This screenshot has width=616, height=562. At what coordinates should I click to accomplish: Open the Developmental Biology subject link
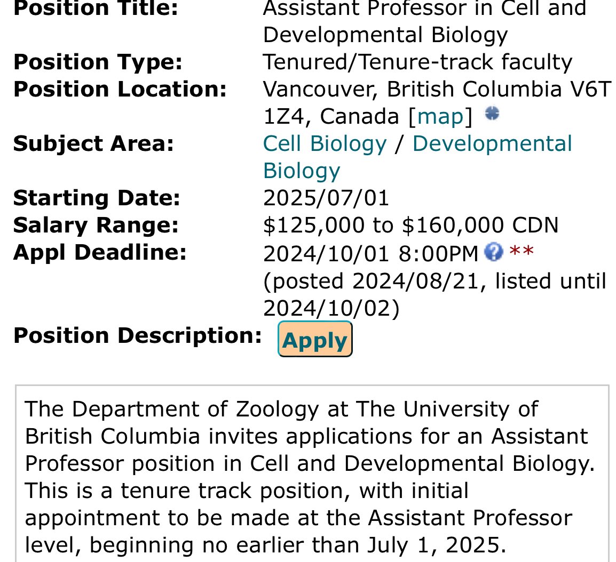point(417,157)
